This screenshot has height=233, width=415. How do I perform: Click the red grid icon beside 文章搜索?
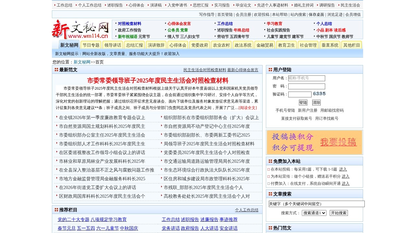270,194
